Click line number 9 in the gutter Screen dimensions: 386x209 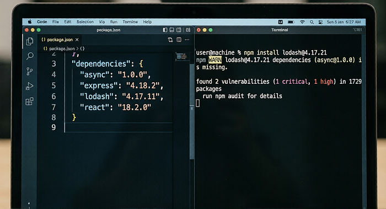53,127
